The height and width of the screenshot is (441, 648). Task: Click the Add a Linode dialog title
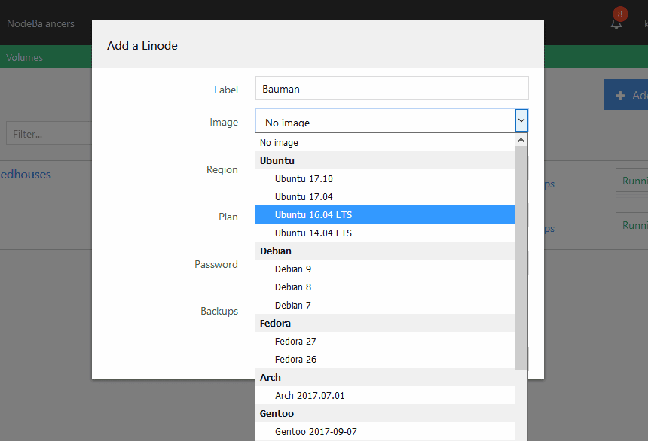pyautogui.click(x=142, y=45)
